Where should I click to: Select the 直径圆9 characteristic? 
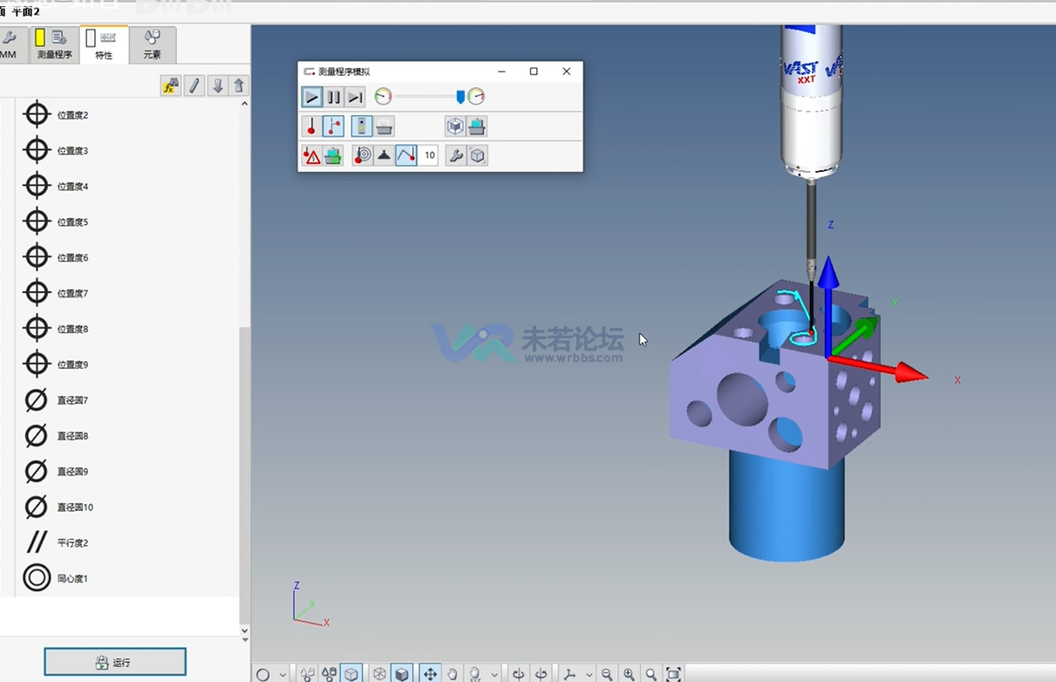point(56,472)
